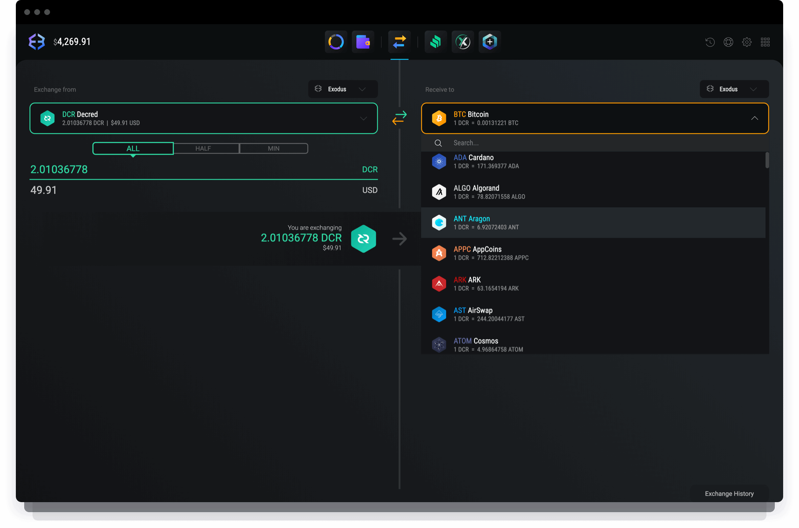Image resolution: width=799 pixels, height=528 pixels.
Task: Open the support lifebuoy icon
Action: (x=728, y=42)
